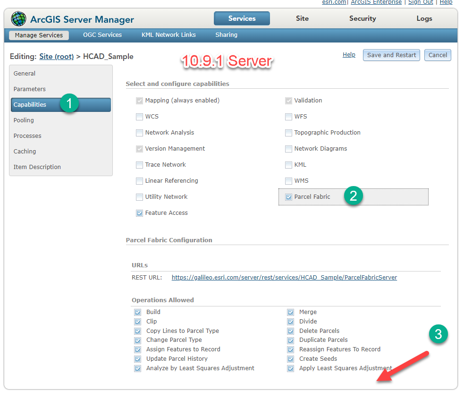
Task: Enable Trace Network capability
Action: (x=139, y=165)
